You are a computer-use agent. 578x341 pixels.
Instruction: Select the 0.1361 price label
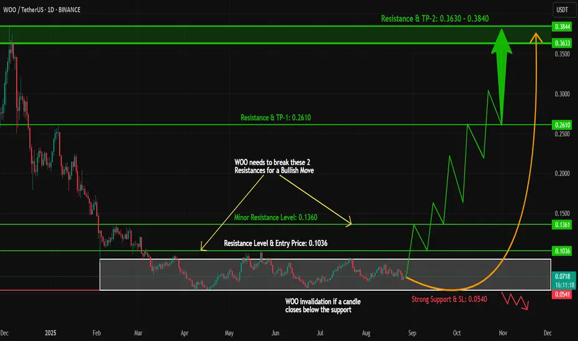pos(562,224)
